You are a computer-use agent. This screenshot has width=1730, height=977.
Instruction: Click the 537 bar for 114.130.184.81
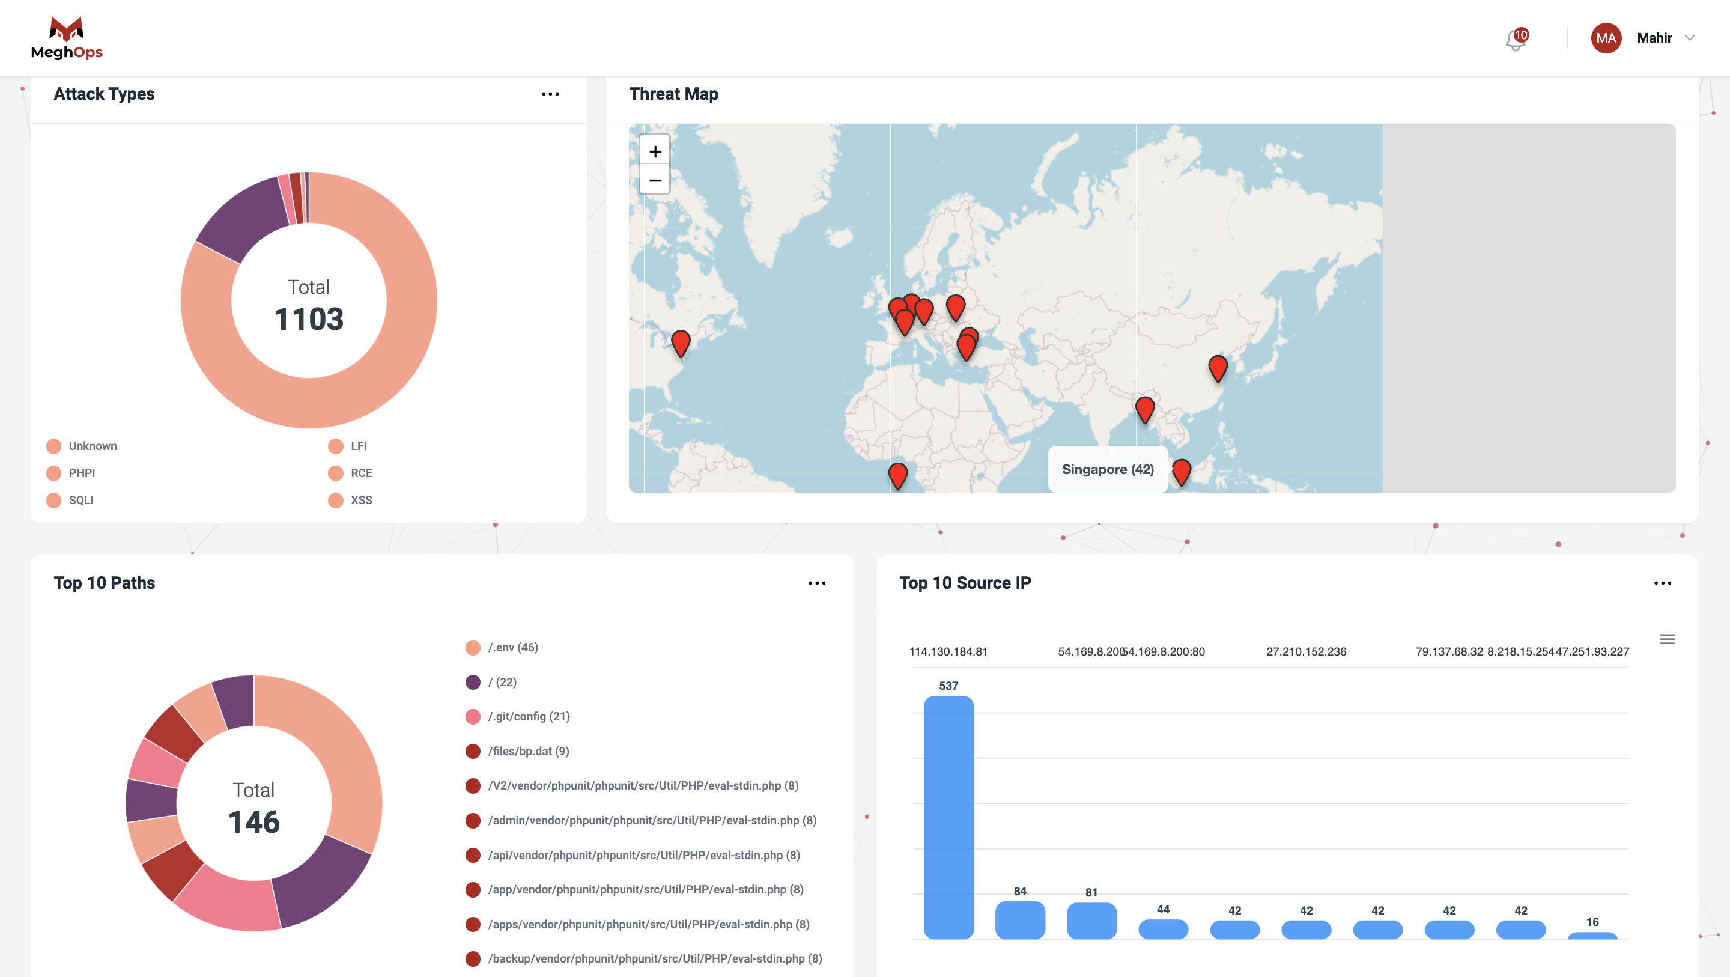[948, 817]
